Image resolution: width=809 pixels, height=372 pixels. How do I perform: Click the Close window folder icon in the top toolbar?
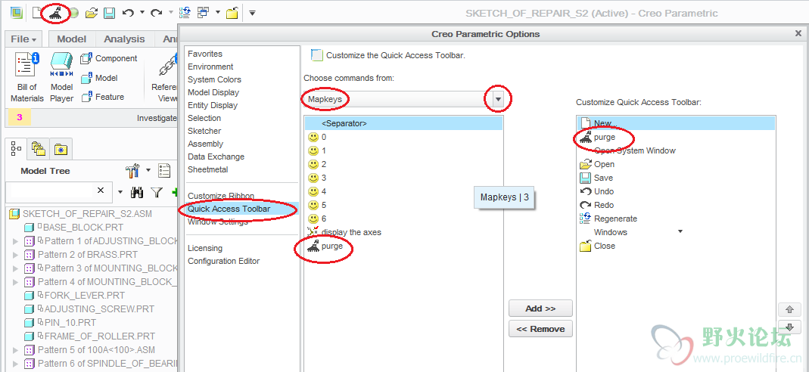232,13
